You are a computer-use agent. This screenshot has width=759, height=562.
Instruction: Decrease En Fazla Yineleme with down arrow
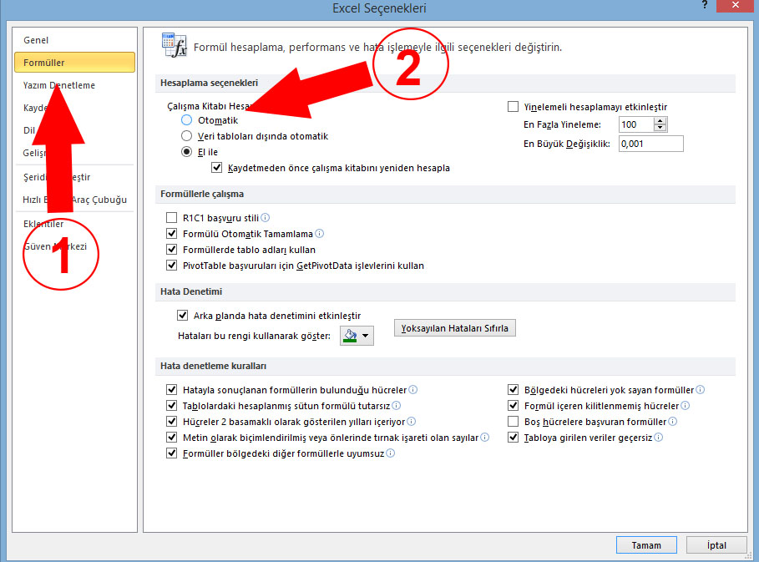tap(660, 128)
